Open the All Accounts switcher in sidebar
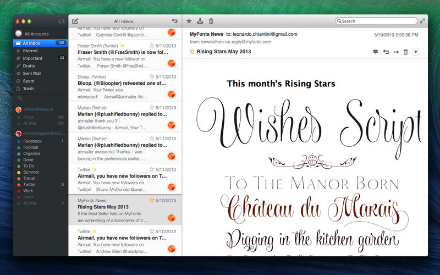Image resolution: width=440 pixels, height=275 pixels. [x=36, y=34]
